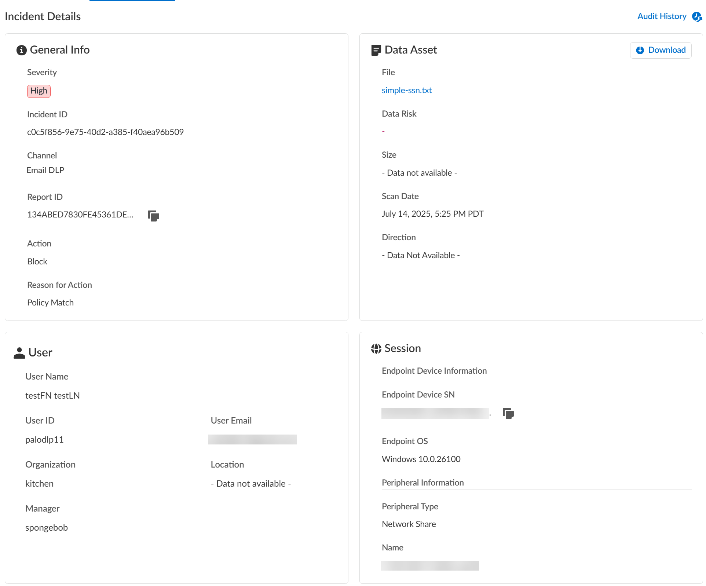The image size is (706, 586).
Task: Click the blurred peripheral Name value
Action: [429, 565]
